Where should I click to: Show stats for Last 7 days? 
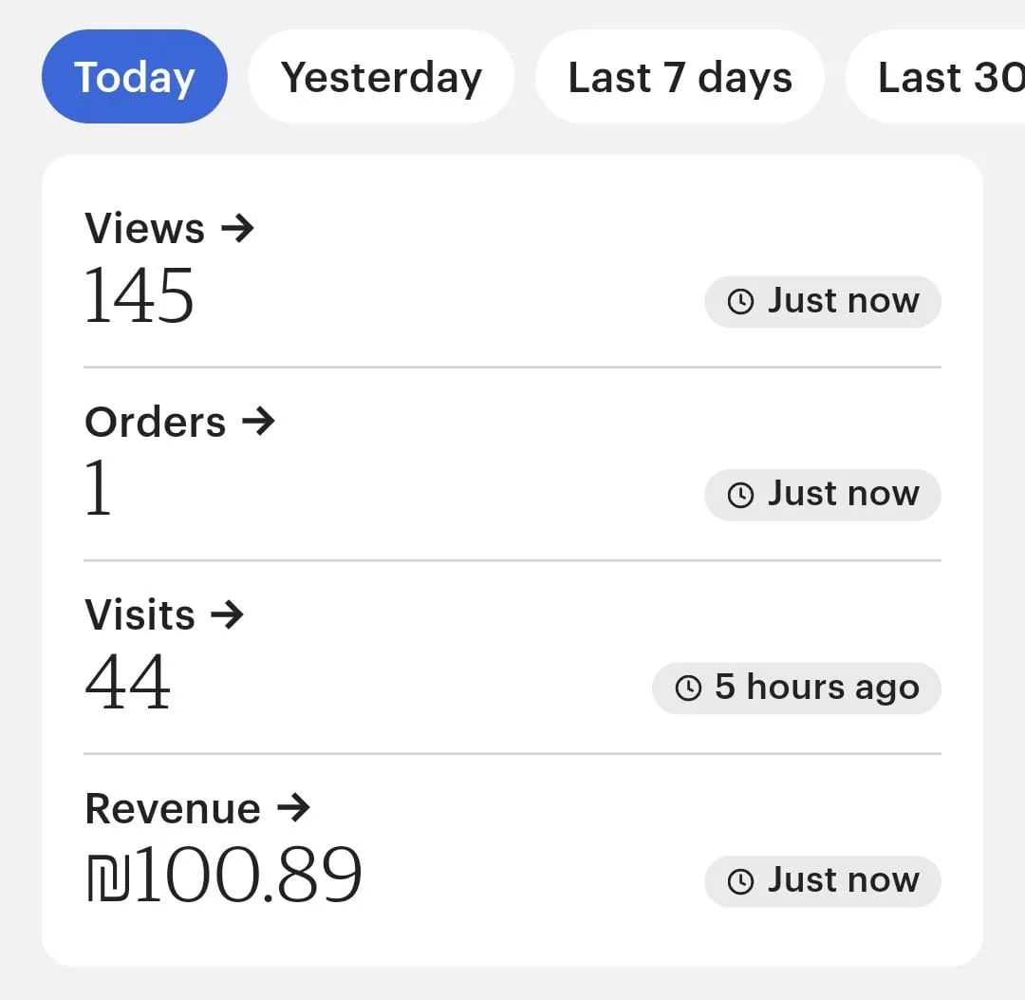pyautogui.click(x=680, y=77)
